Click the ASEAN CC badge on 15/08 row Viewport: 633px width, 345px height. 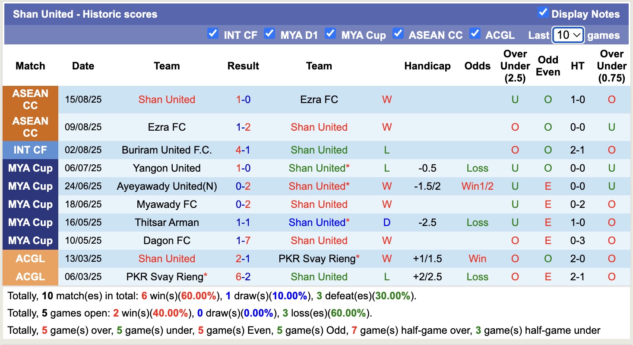[x=30, y=99]
